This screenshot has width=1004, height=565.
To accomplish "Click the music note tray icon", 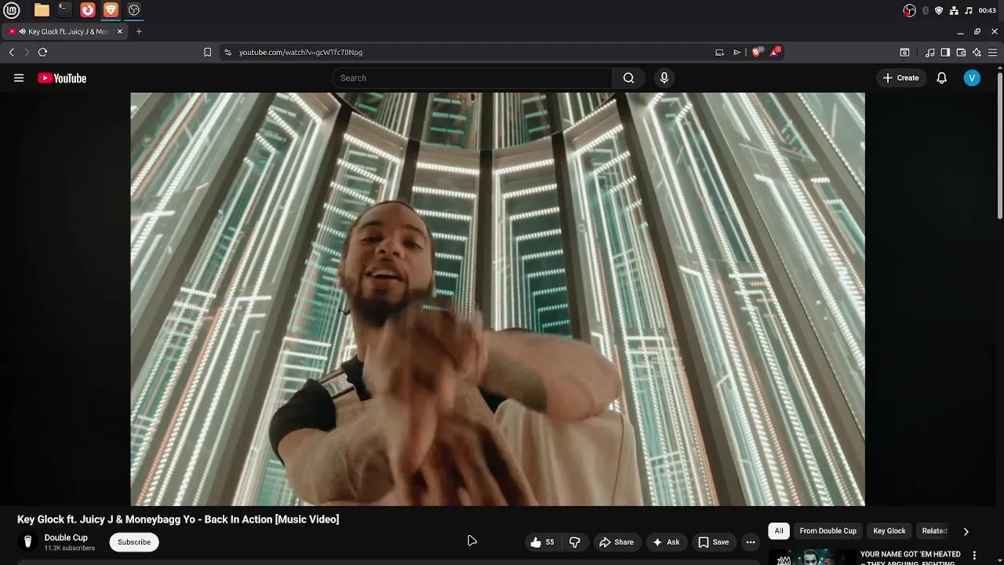I will click(968, 10).
